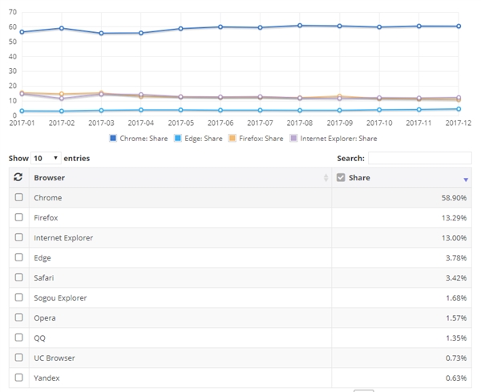
Task: Open the Show entries count dropdown
Action: [x=46, y=159]
